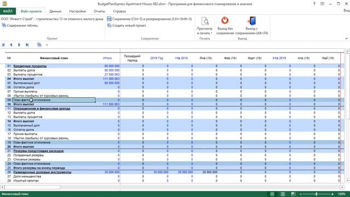Click vertical scrollbar up arrow

348,51
